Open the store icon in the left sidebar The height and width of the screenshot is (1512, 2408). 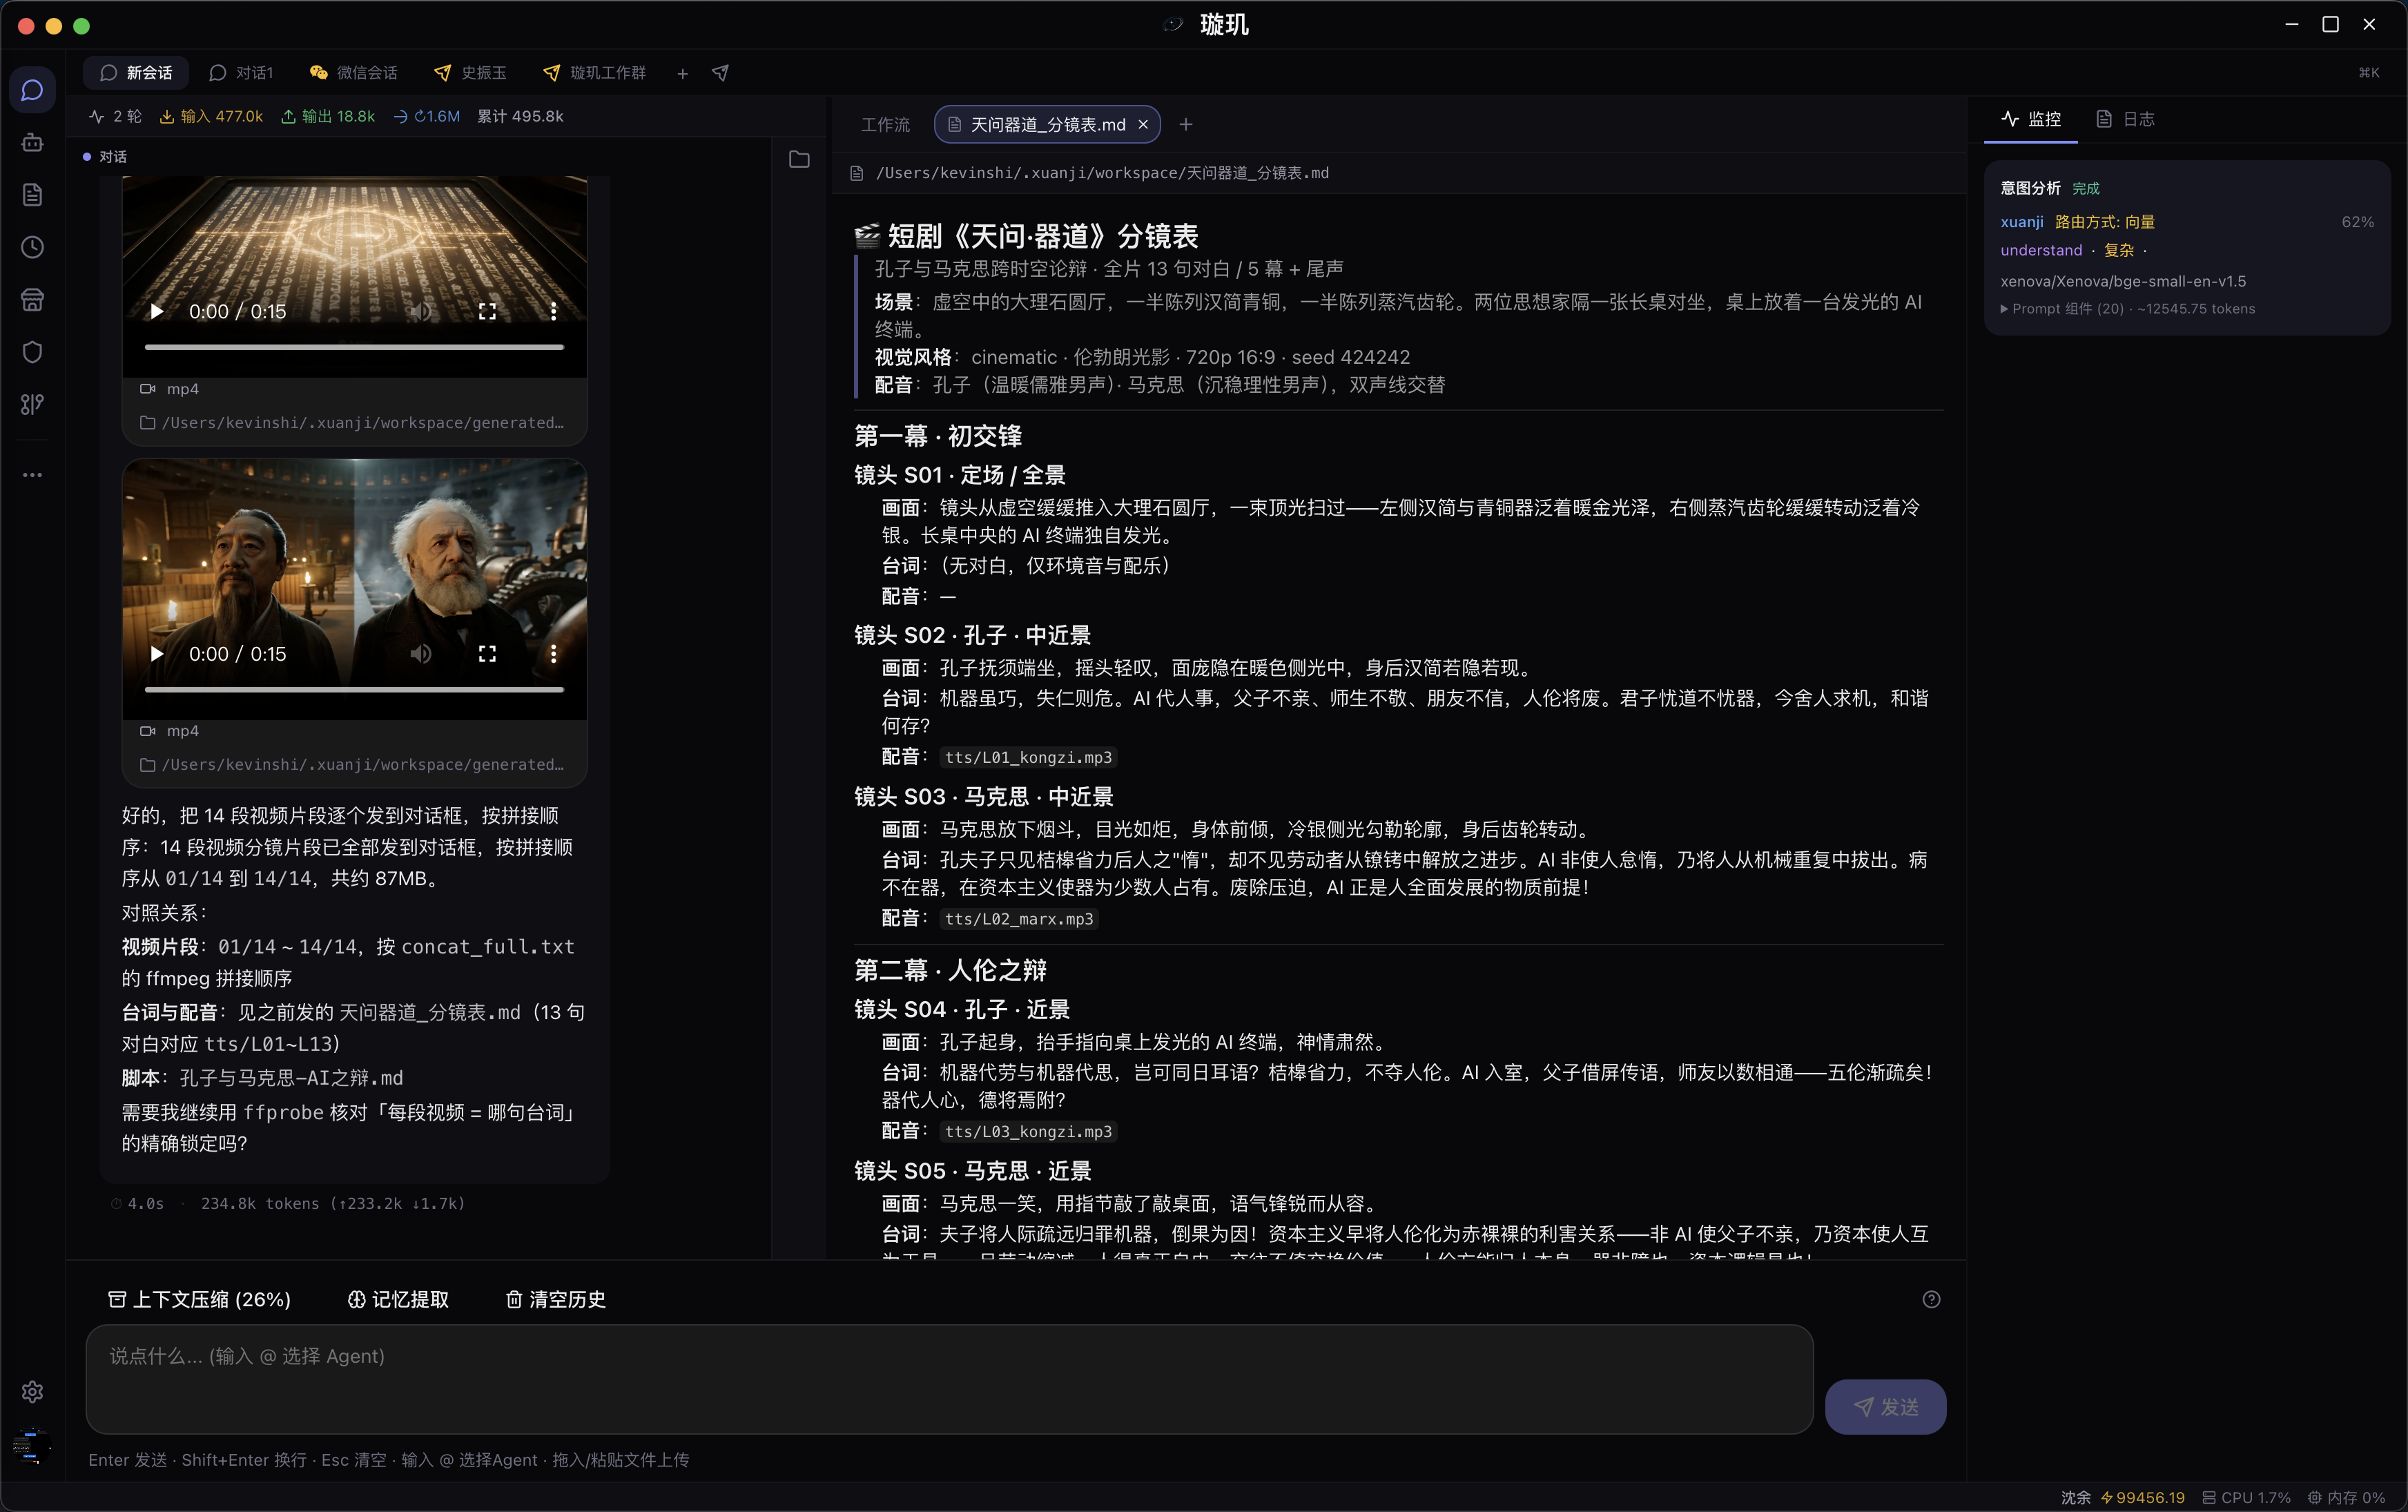pyautogui.click(x=32, y=299)
